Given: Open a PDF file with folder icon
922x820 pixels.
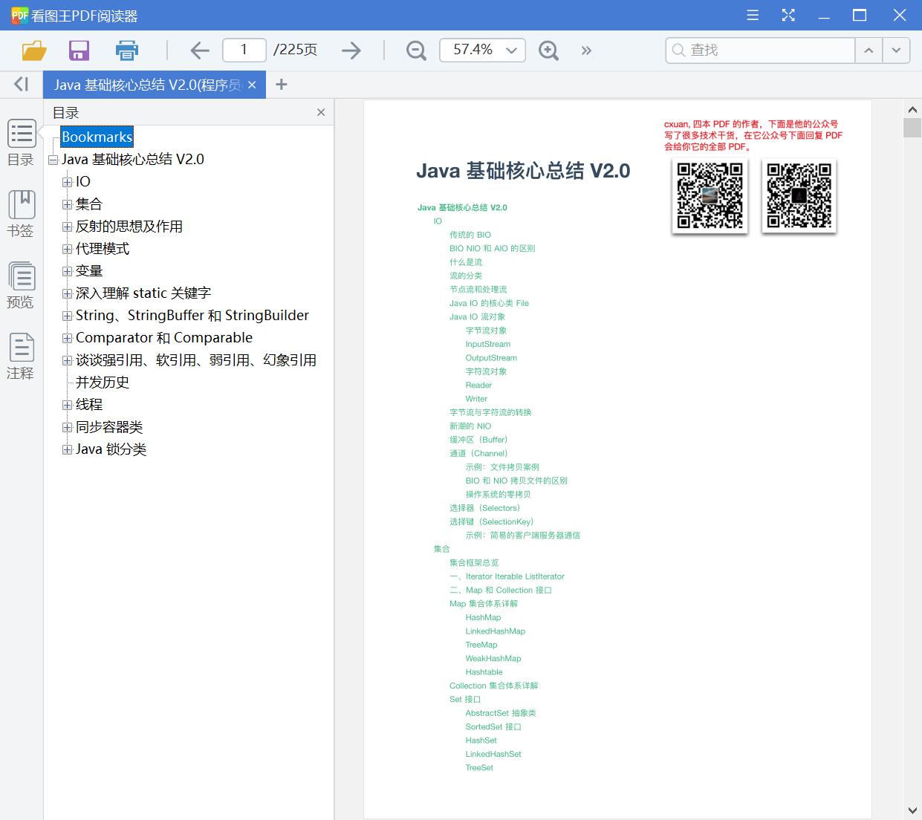Looking at the screenshot, I should pyautogui.click(x=35, y=51).
